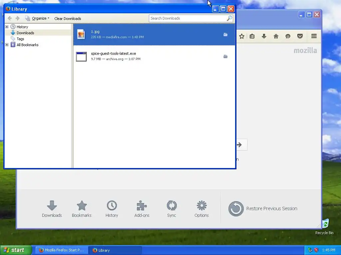Click the Restore Previous Session button
This screenshot has height=255, width=341.
point(263,209)
